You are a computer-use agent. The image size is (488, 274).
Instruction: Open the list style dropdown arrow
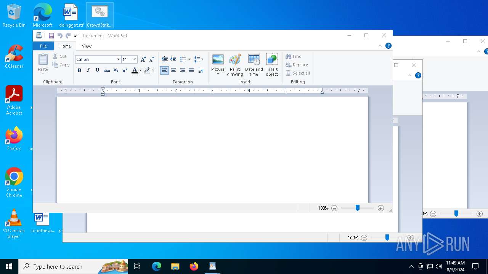coord(189,59)
